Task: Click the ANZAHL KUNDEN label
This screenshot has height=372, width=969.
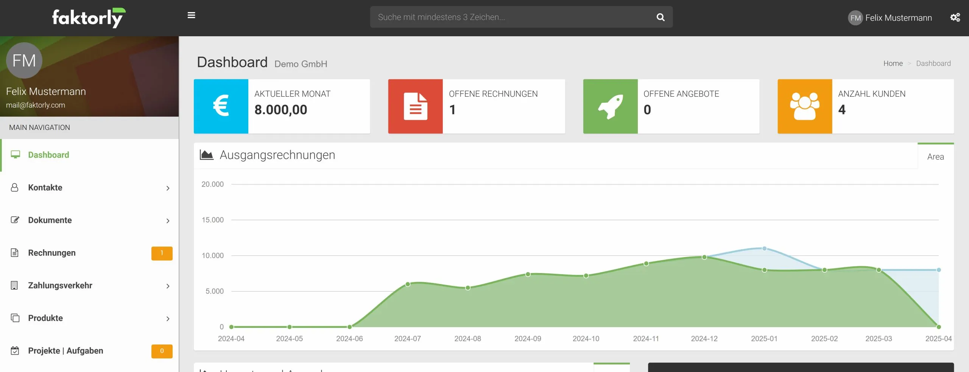Action: (x=872, y=94)
